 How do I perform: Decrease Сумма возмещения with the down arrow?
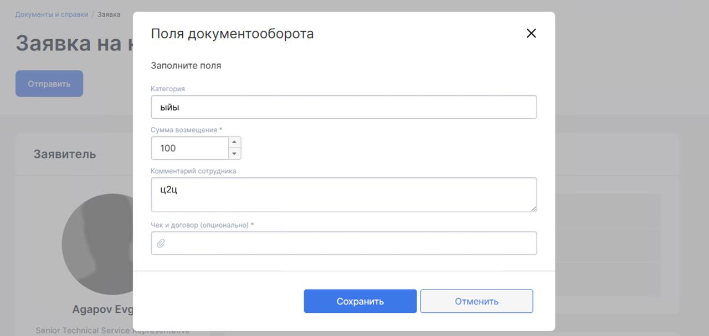[234, 154]
